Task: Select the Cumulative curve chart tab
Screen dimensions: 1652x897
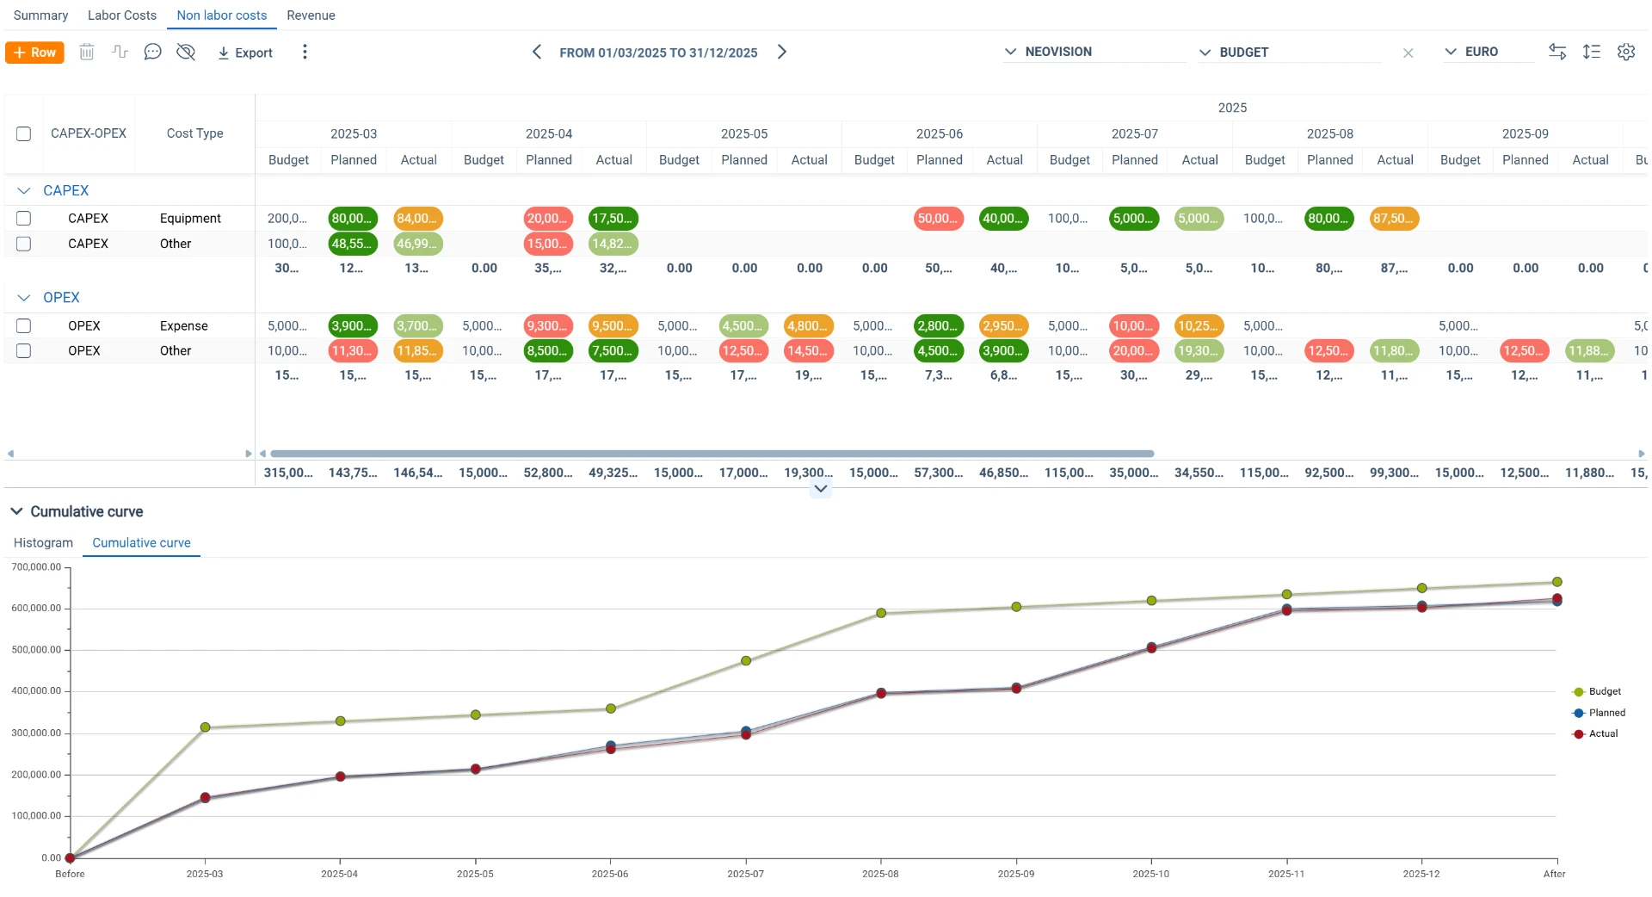Action: pos(141,543)
